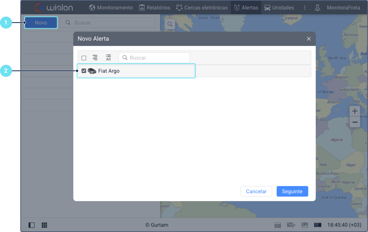
Task: Open the messages envelope icon
Action: pos(291,225)
